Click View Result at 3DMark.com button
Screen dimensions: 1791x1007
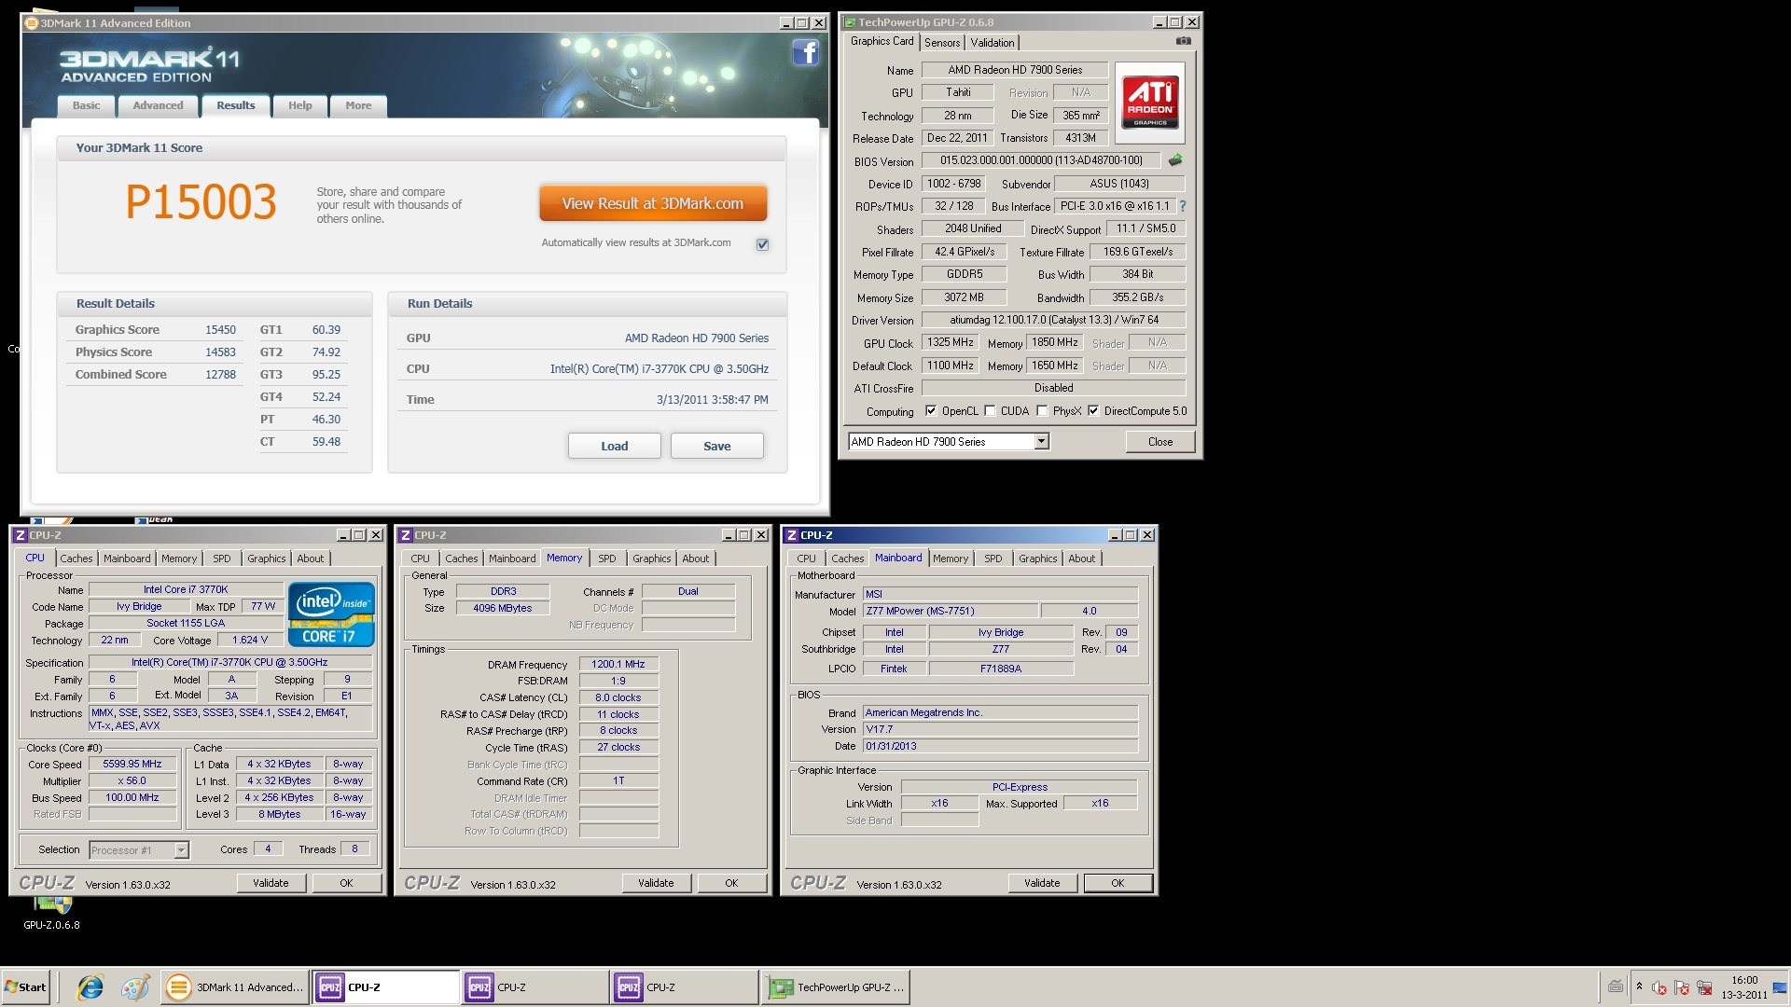[653, 203]
